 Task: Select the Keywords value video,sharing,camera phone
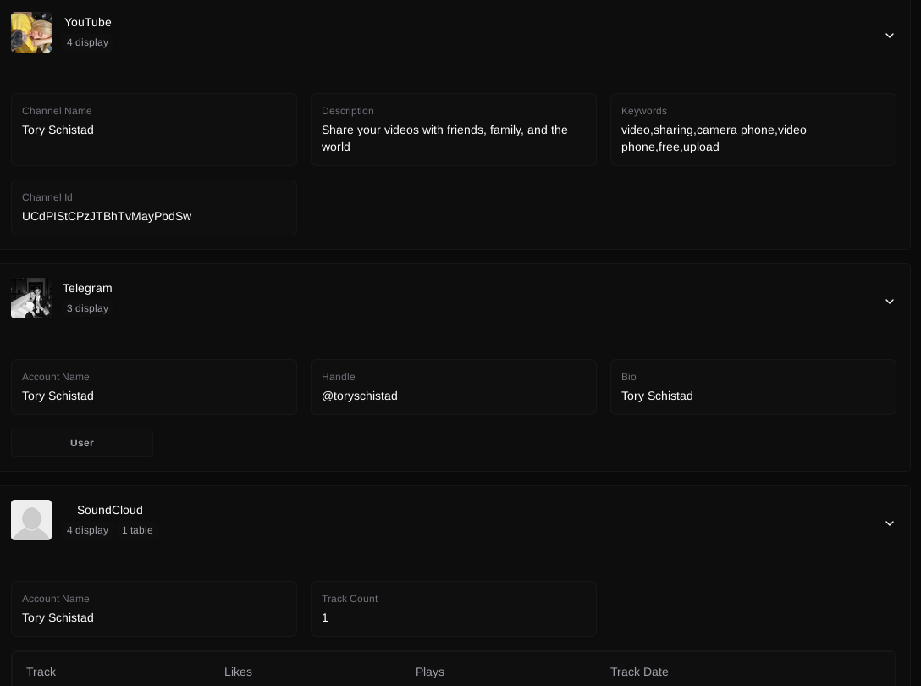(x=714, y=138)
